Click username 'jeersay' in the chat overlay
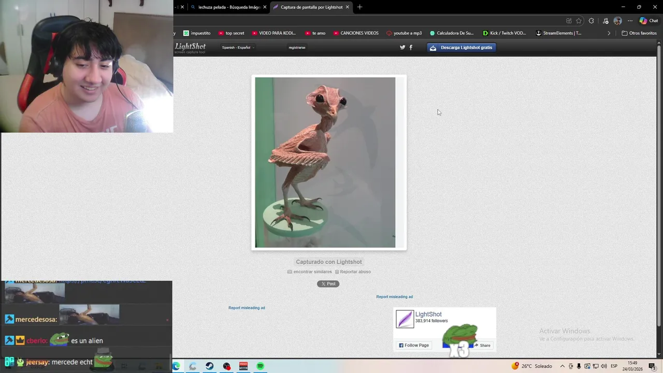The width and height of the screenshot is (663, 373). point(37,362)
